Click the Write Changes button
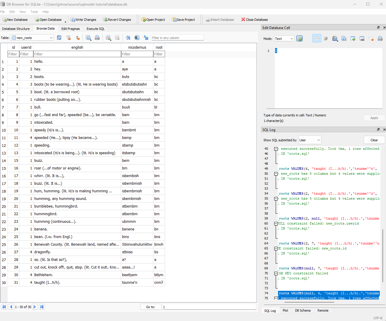The image size is (386, 321). (83, 19)
